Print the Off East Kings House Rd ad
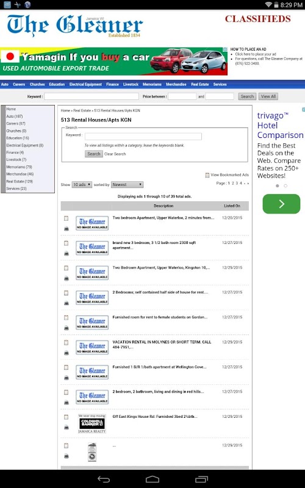Screen dimensions: 305x488 pyautogui.click(x=66, y=428)
